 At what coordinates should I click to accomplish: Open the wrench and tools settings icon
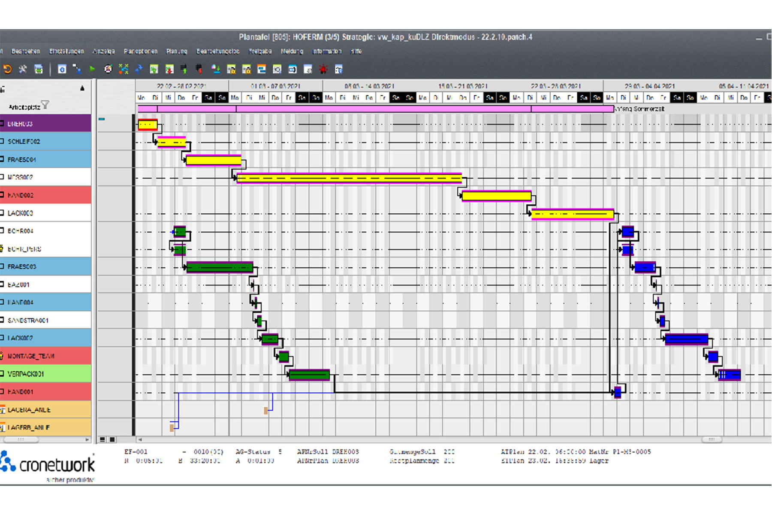pos(23,69)
